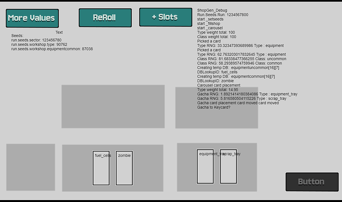The height and width of the screenshot is (202, 342).
Task: Add slots with the + Slots button
Action: [x=165, y=17]
